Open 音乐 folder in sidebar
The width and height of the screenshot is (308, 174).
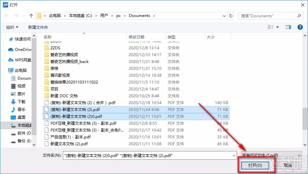point(18,109)
